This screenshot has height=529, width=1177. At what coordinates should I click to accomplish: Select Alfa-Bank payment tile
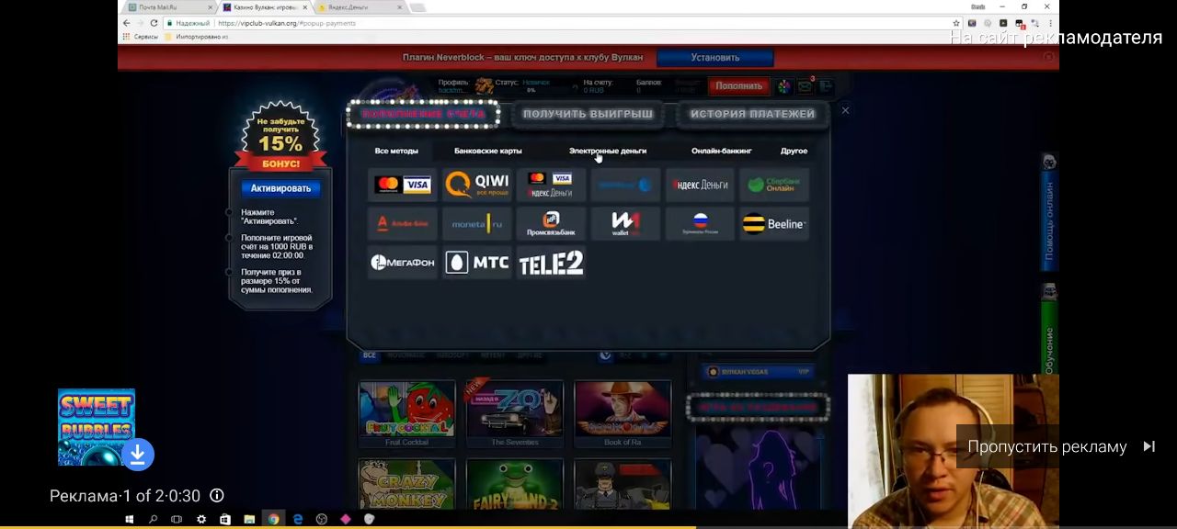[403, 223]
